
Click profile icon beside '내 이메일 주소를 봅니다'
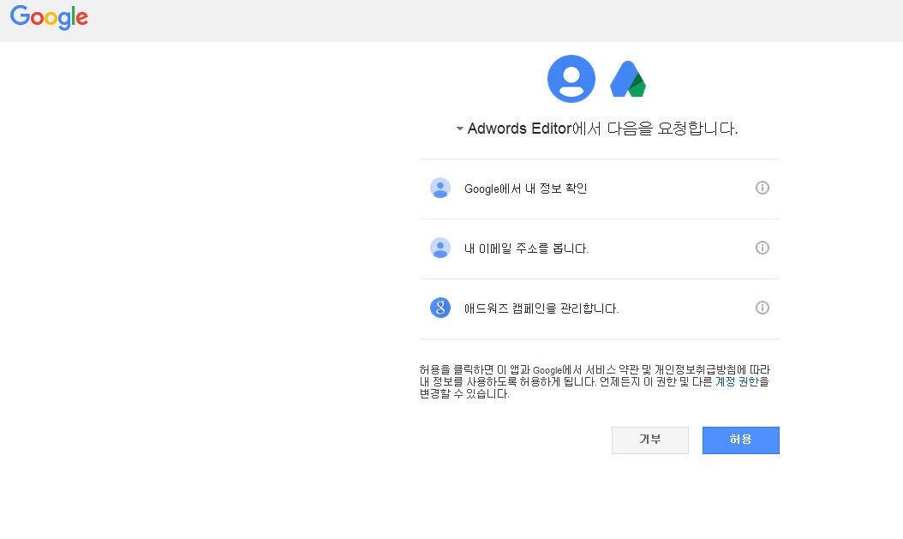pos(440,249)
